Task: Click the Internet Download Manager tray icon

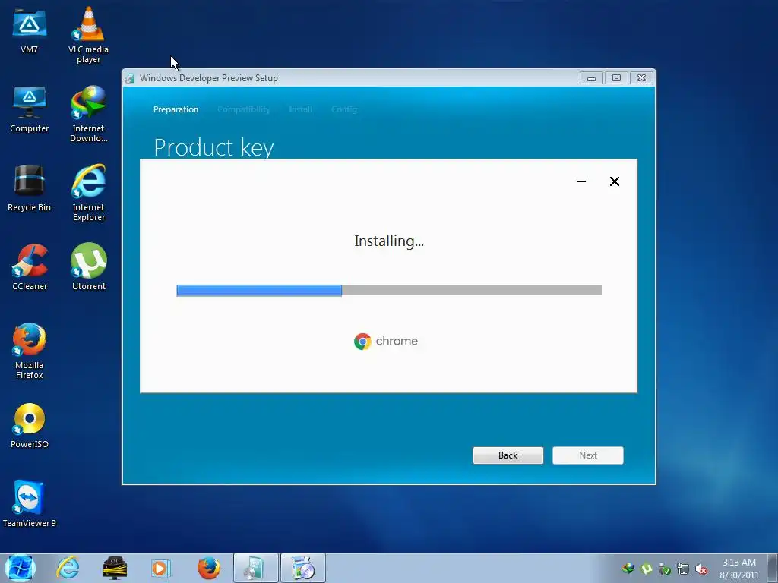Action: pos(628,569)
